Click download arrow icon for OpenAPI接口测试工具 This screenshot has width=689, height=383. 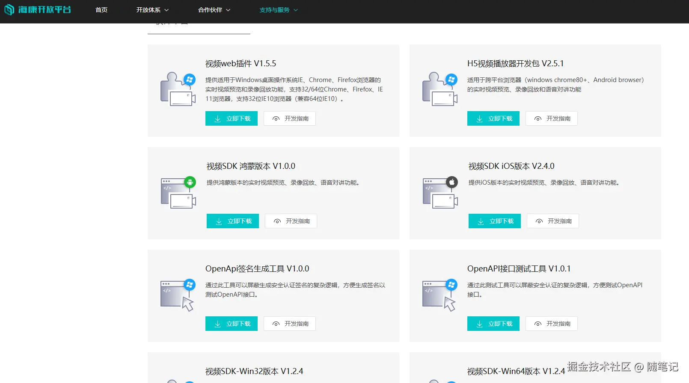pos(479,324)
